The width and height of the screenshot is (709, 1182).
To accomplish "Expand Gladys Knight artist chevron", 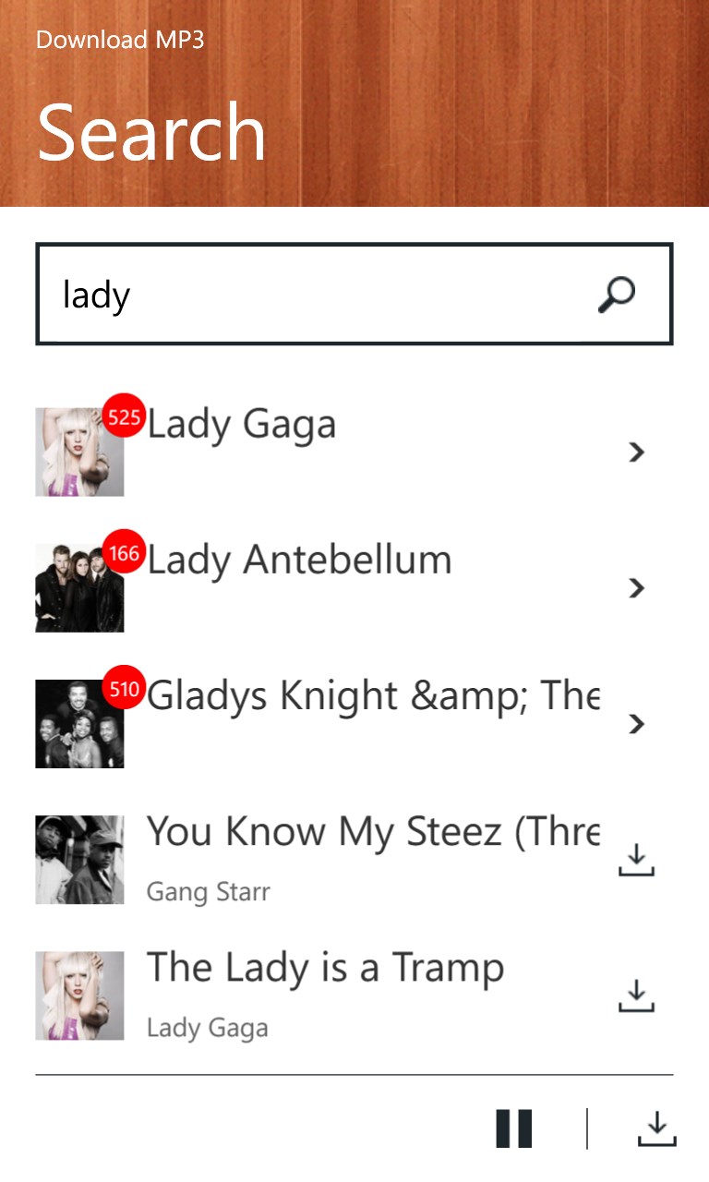I will tap(635, 723).
